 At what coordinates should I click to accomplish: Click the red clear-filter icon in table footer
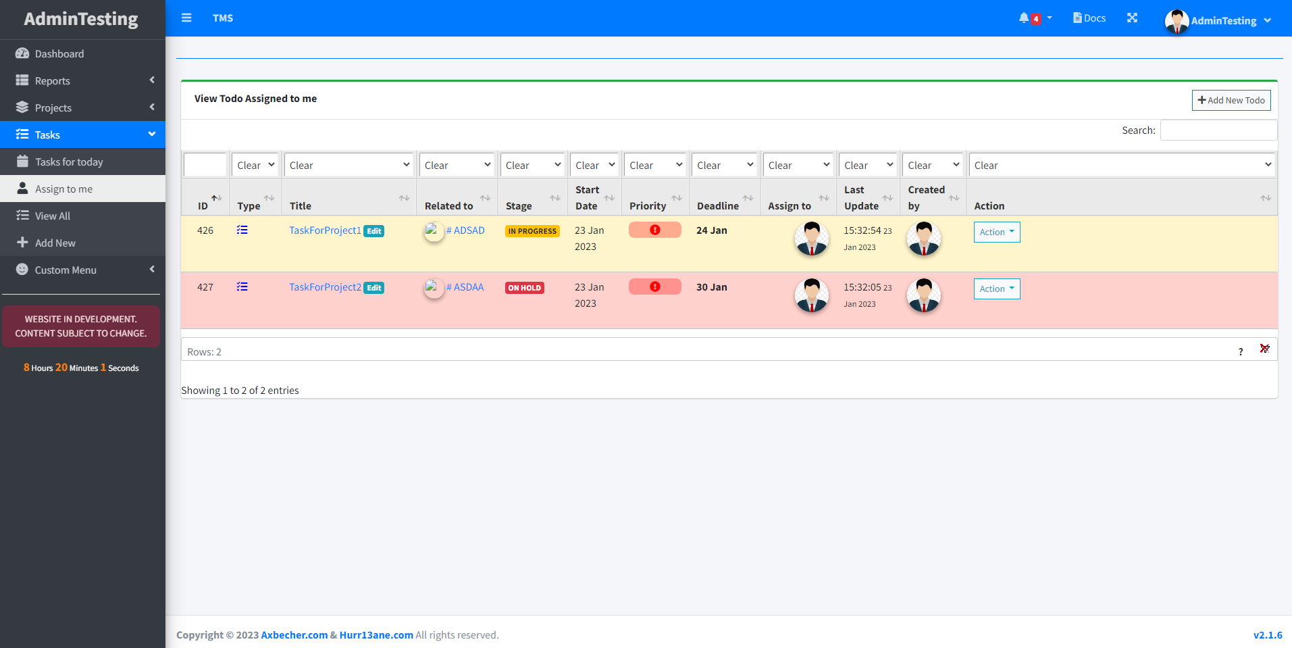(x=1264, y=349)
